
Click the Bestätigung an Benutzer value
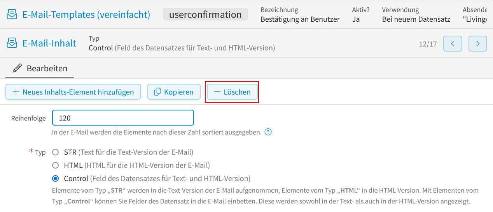(x=300, y=19)
